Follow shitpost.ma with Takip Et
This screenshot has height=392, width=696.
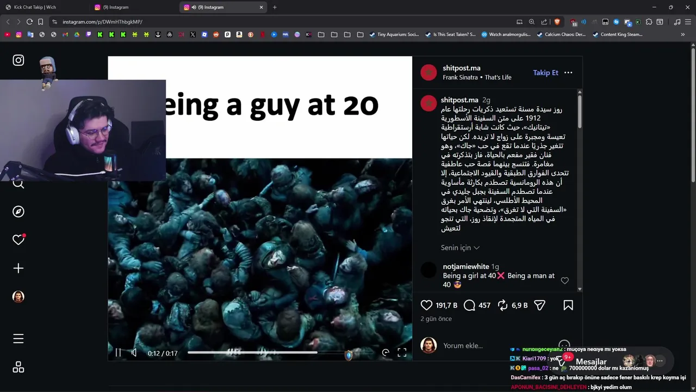pyautogui.click(x=545, y=72)
